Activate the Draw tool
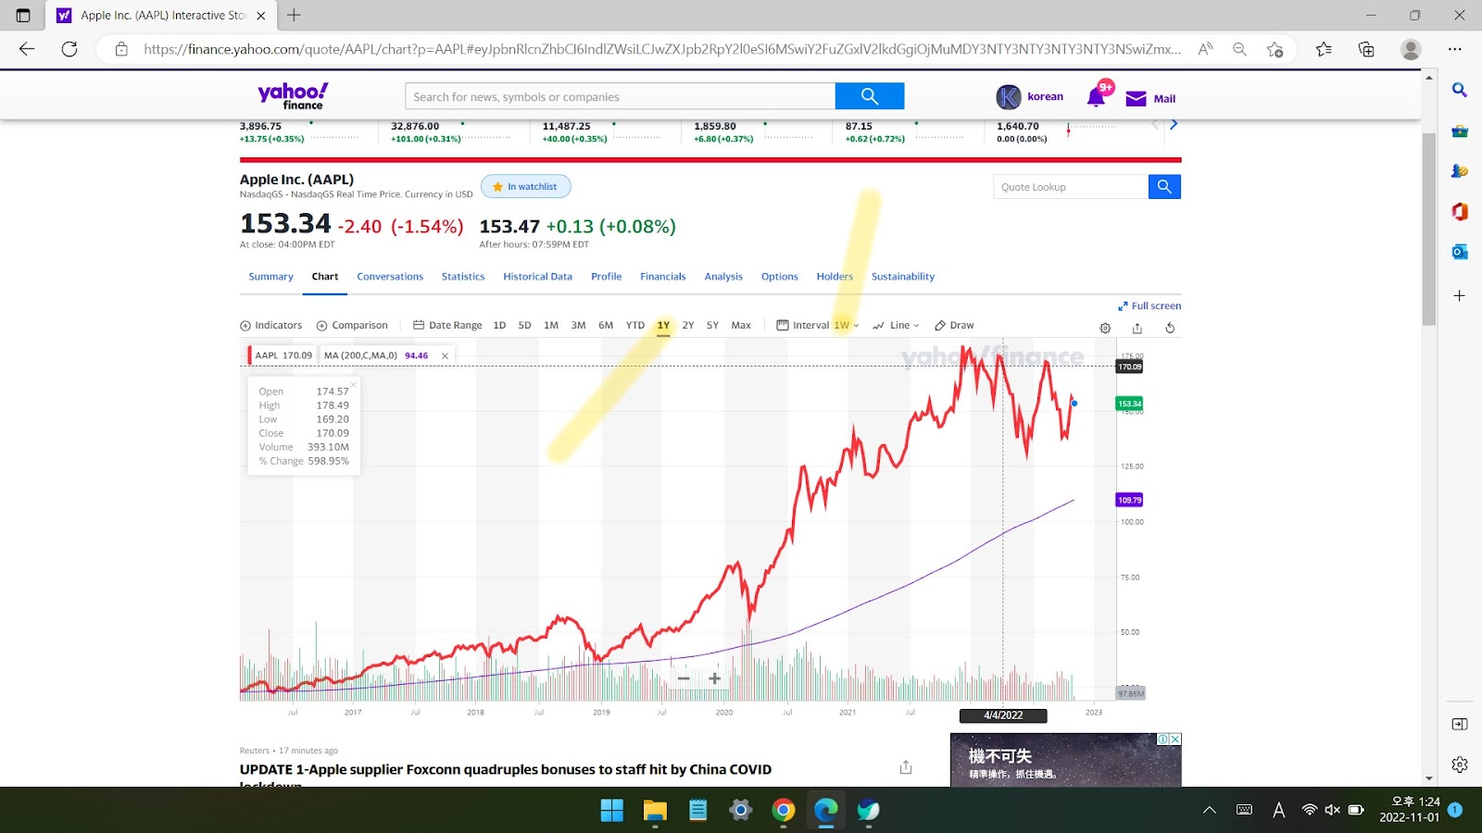Viewport: 1482px width, 833px height. tap(954, 325)
